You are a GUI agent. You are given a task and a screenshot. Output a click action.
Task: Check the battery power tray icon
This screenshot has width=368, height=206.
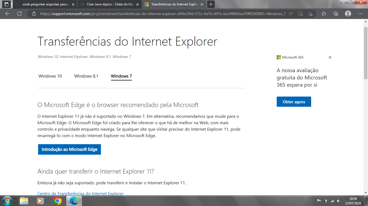pyautogui.click(x=325, y=201)
